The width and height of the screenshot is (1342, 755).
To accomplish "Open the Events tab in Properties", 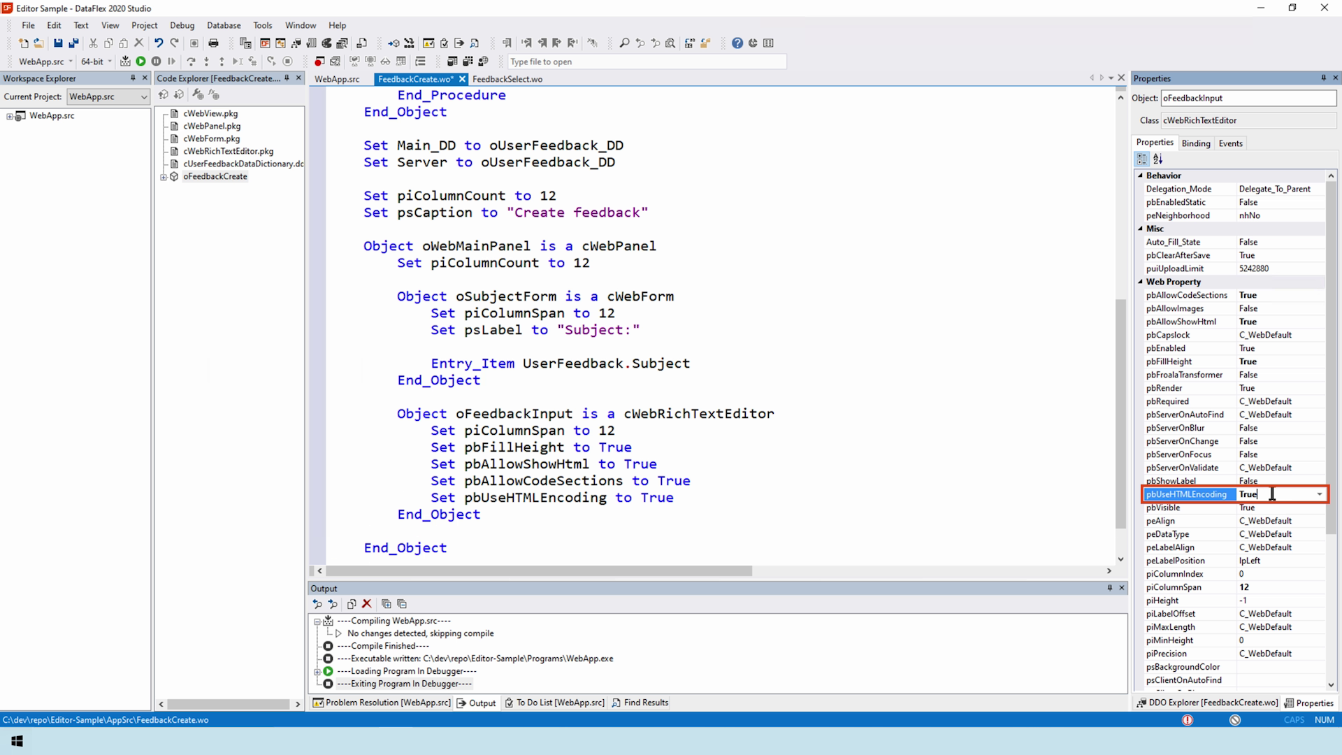I will click(1230, 143).
